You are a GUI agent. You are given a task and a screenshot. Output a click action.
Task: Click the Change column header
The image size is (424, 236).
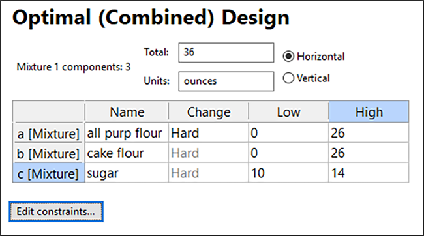208,112
